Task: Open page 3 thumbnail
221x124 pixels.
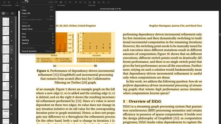Action: 6,40
